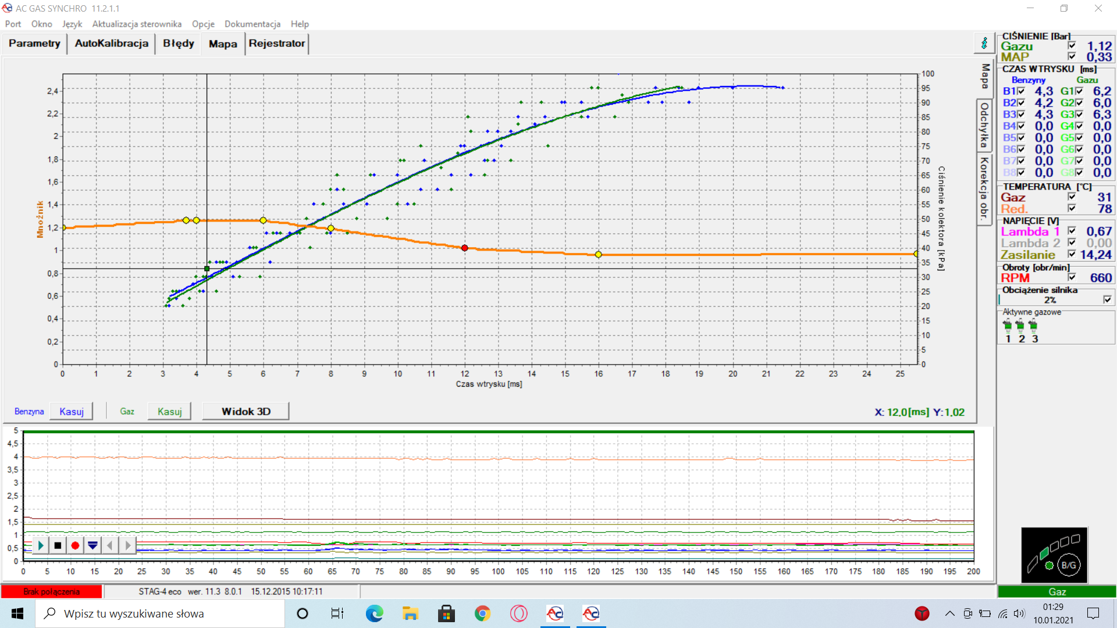Click the red round system tray icon

pos(922,613)
